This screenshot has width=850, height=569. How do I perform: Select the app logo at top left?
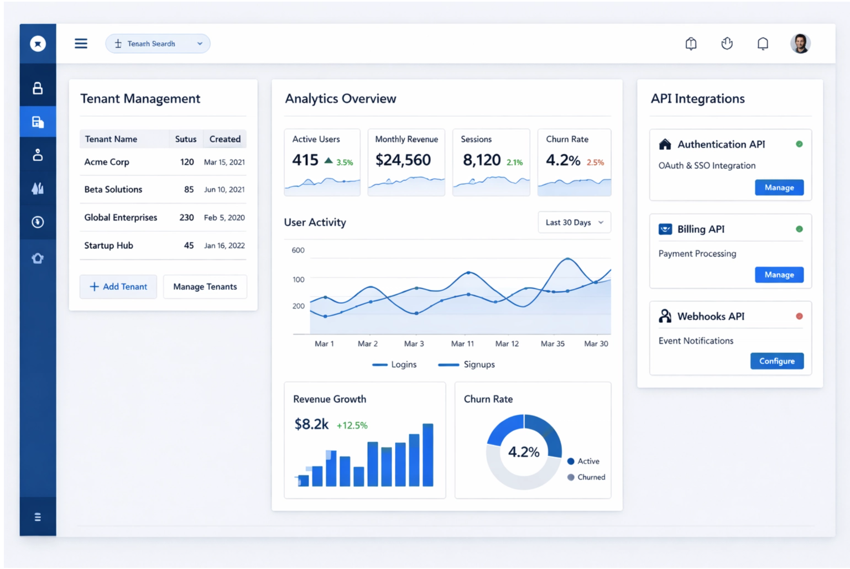38,43
